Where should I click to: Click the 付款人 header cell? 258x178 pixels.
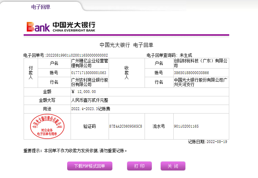coord(31,73)
